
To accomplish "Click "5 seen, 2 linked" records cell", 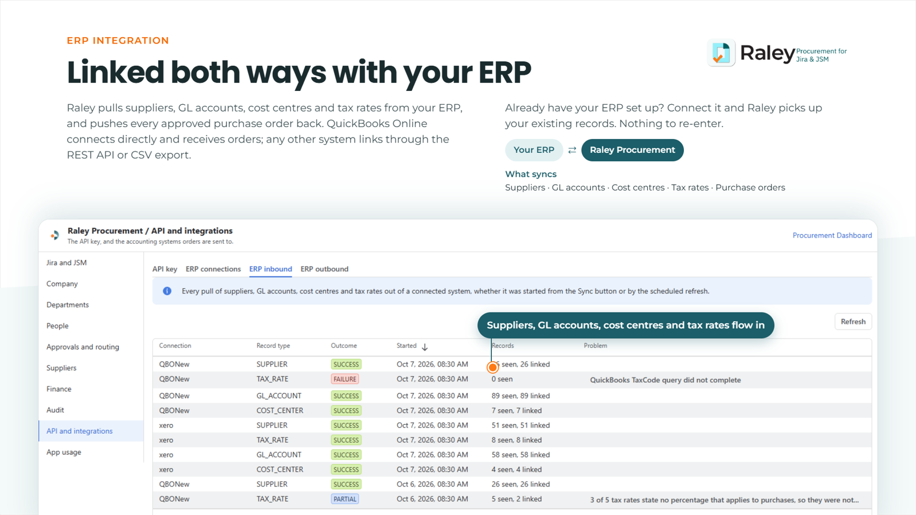I will tap(516, 499).
